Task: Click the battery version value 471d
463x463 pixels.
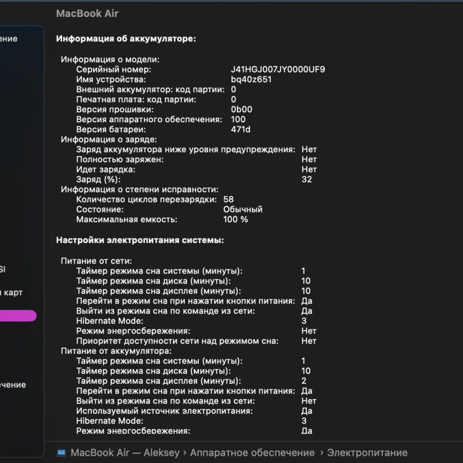Action: tap(241, 129)
